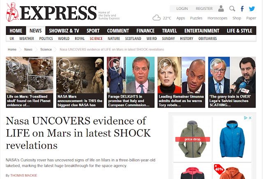Go to the FINANCE section
The height and width of the screenshot is (179, 263).
pyautogui.click(x=145, y=31)
